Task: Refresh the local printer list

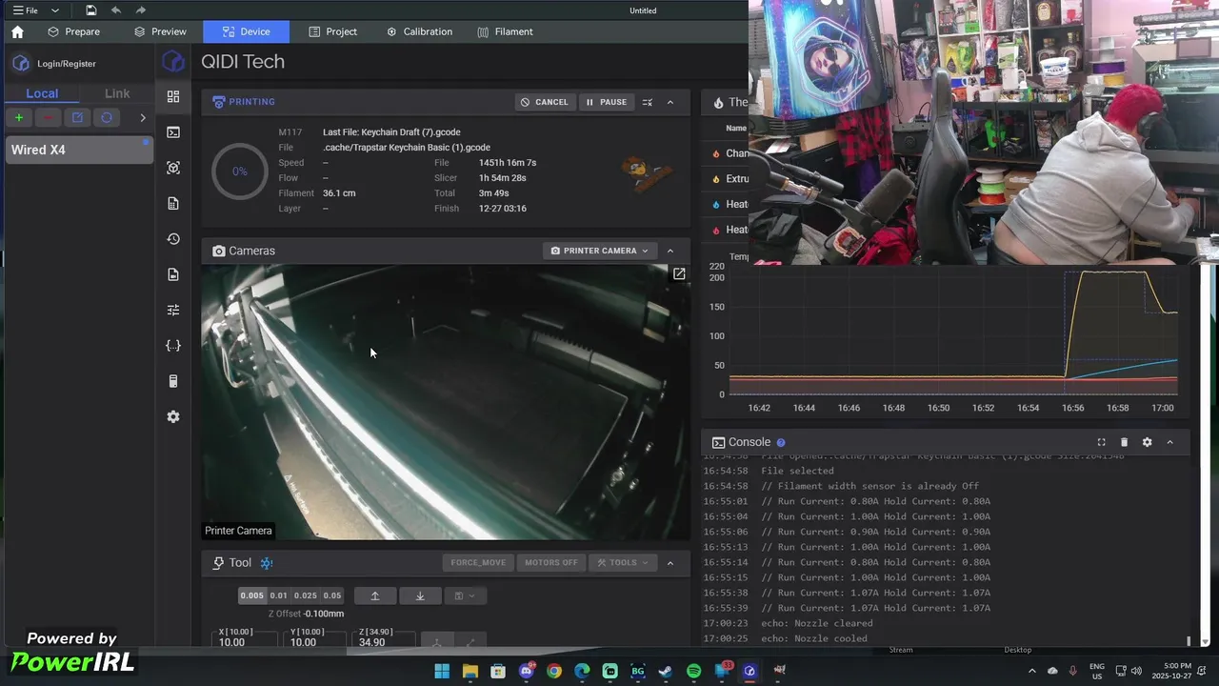Action: tap(107, 118)
